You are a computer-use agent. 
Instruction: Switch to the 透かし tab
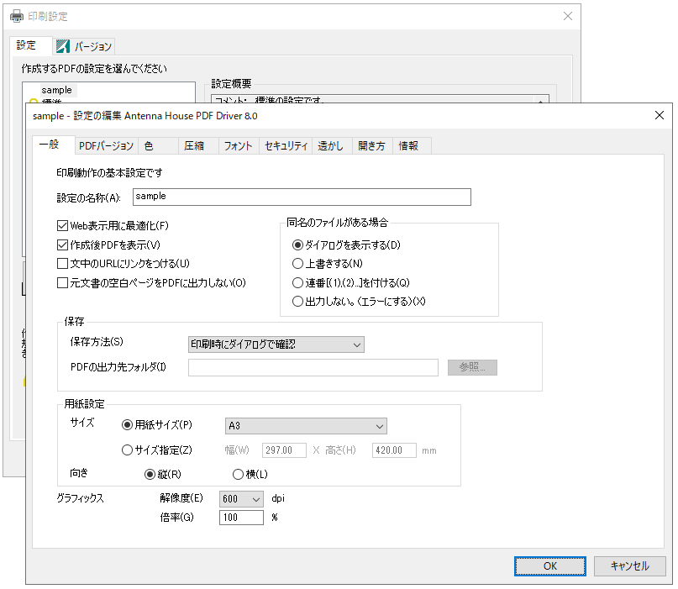[330, 146]
